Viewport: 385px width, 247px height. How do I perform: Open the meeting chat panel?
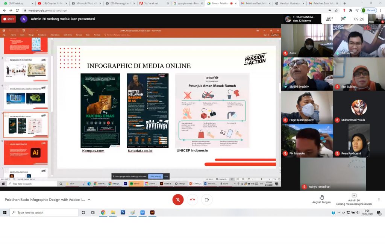click(x=343, y=19)
